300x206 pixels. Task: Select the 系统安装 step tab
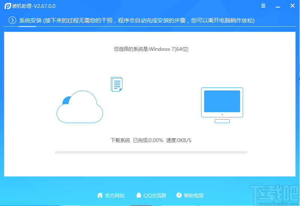coord(30,21)
